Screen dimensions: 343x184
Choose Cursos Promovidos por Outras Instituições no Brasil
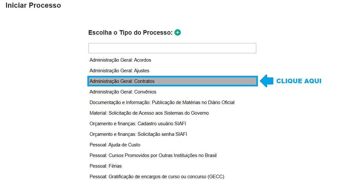click(x=153, y=155)
